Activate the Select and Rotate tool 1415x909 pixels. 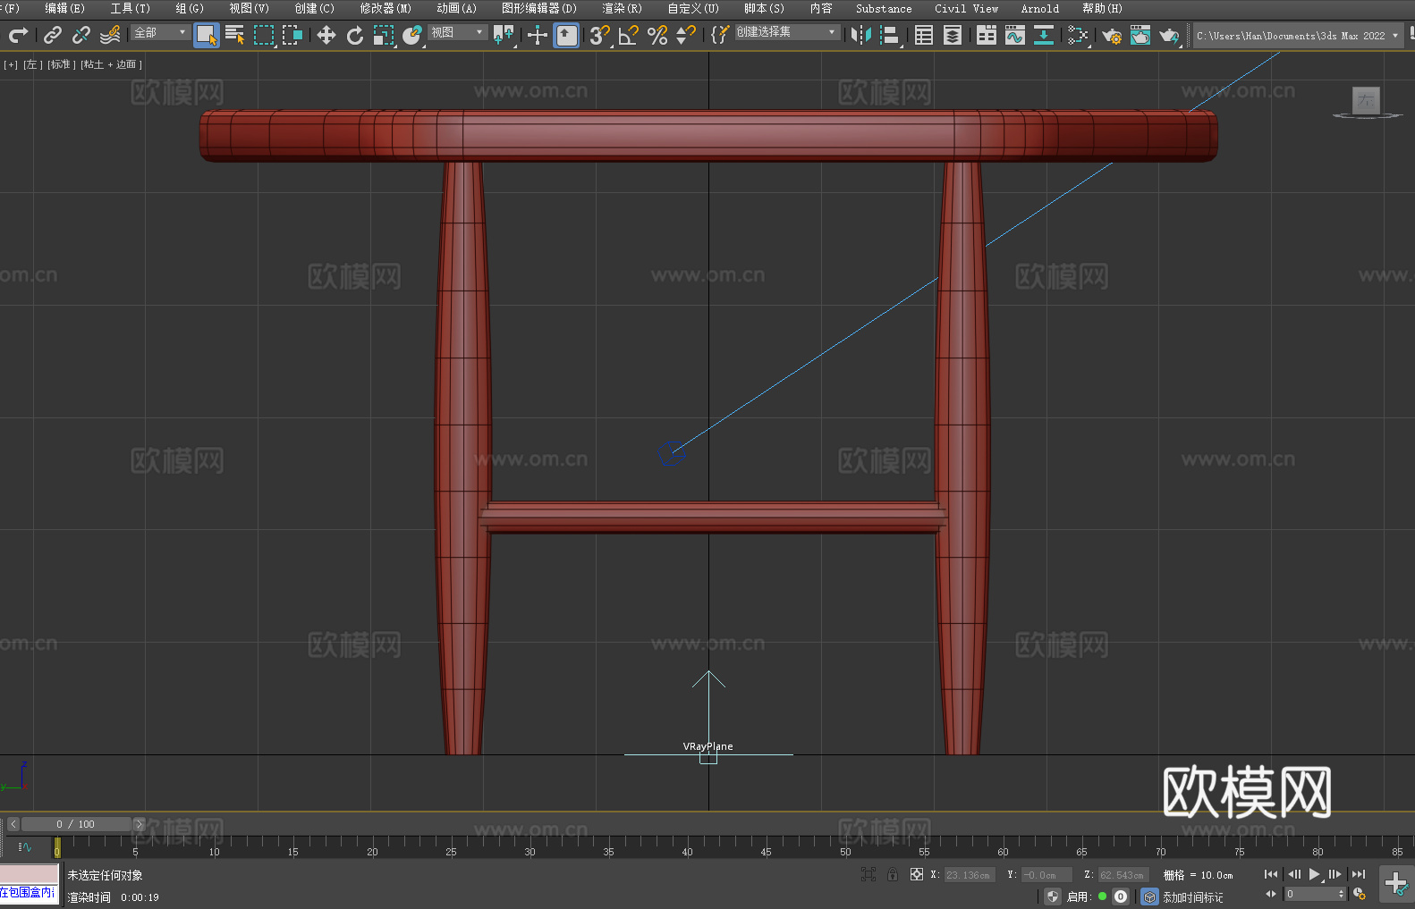tap(355, 35)
